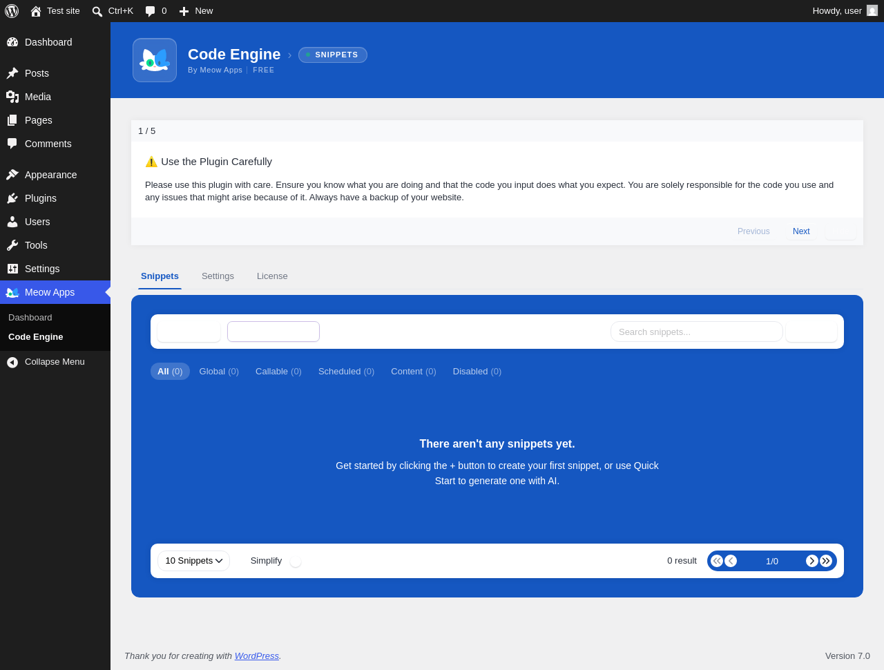Screen dimensions: 884x670
Task: Open Plugins via its plug icon
Action: (12, 198)
